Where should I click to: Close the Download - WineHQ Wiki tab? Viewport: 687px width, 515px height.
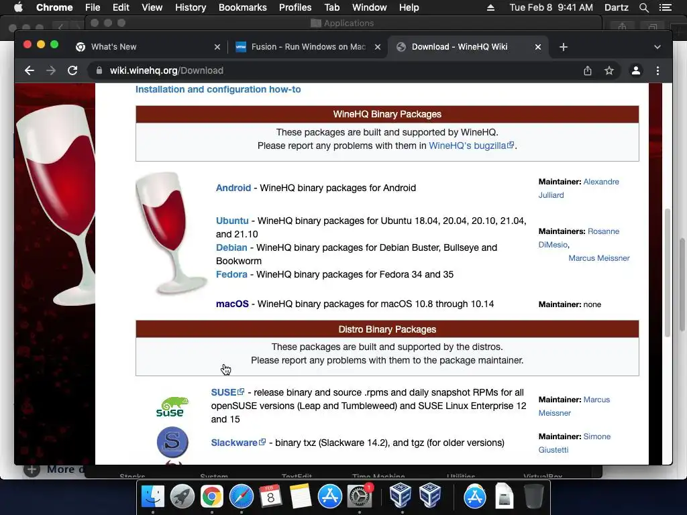tap(538, 47)
